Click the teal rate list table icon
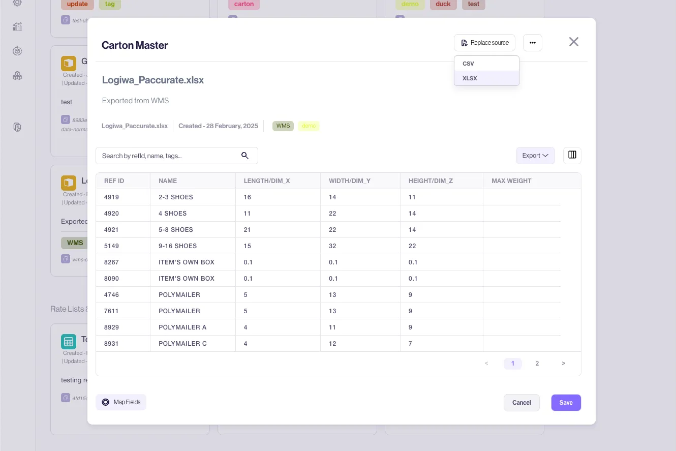The height and width of the screenshot is (451, 676). tap(69, 342)
